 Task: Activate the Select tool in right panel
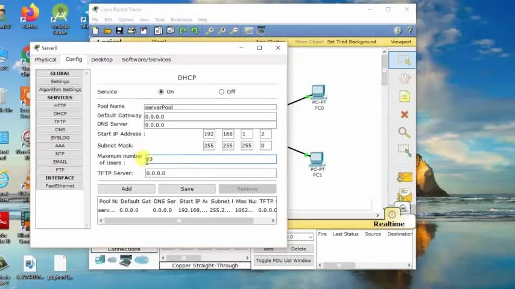(x=404, y=60)
